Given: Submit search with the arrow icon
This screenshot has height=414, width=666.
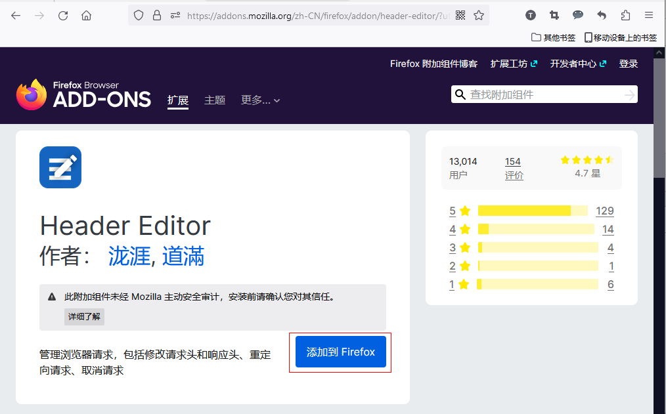Looking at the screenshot, I should click(629, 95).
